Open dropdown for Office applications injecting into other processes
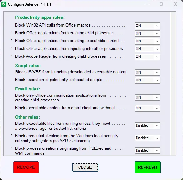The image size is (183, 180). pos(147,49)
